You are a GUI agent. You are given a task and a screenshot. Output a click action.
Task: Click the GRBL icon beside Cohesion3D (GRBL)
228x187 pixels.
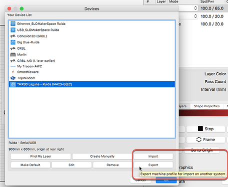pos(13,36)
